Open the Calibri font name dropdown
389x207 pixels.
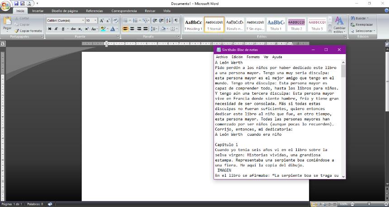83,20
